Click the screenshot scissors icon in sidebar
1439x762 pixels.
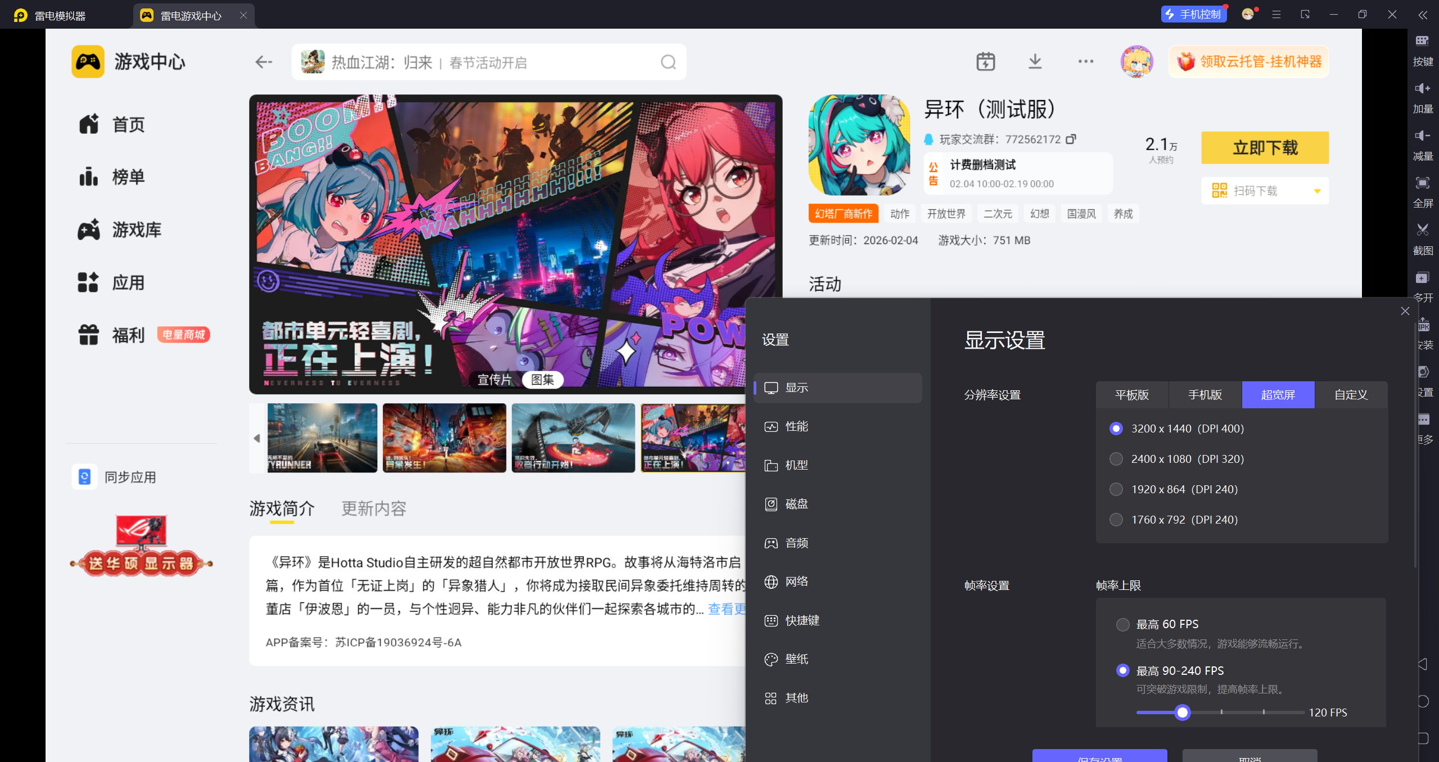(1422, 229)
